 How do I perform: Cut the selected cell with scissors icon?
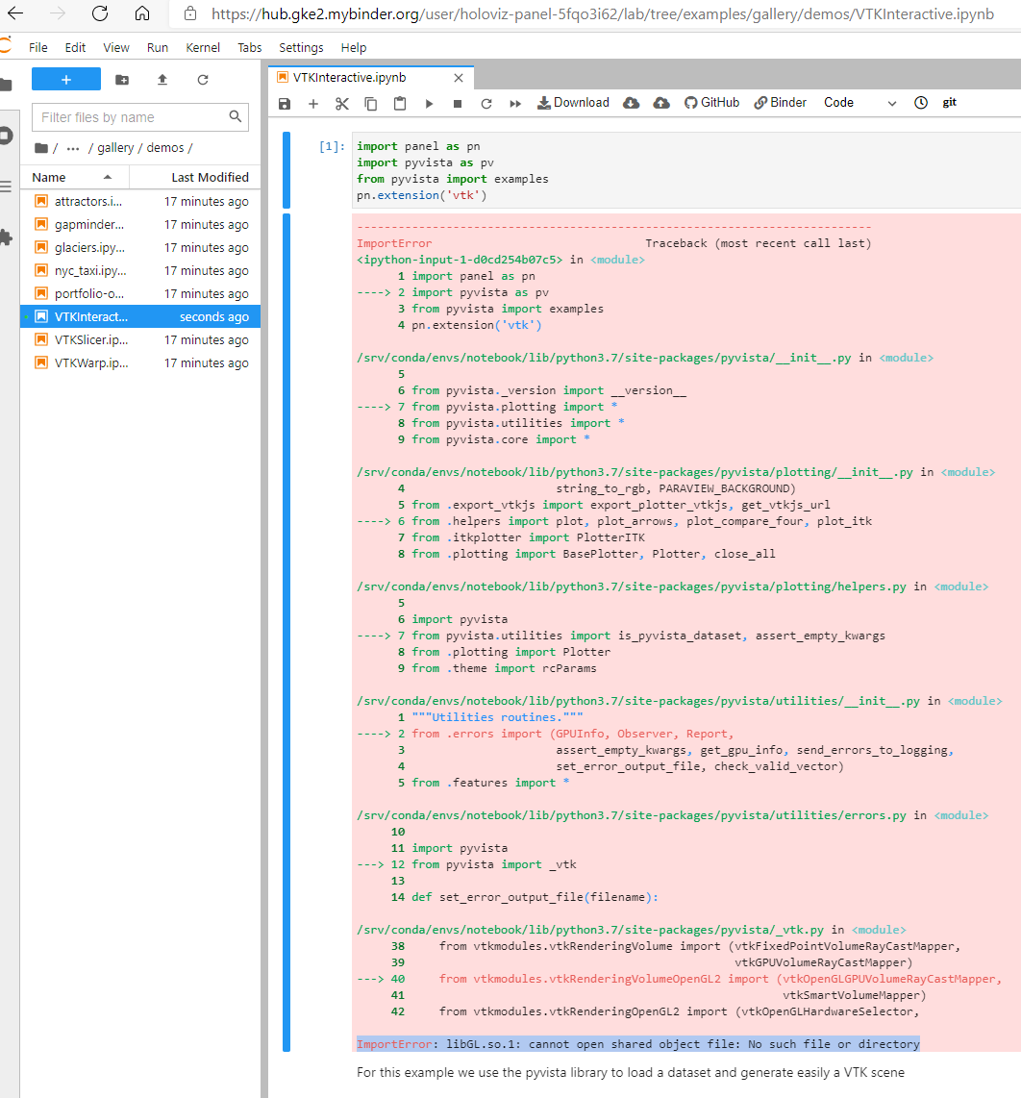pos(341,103)
